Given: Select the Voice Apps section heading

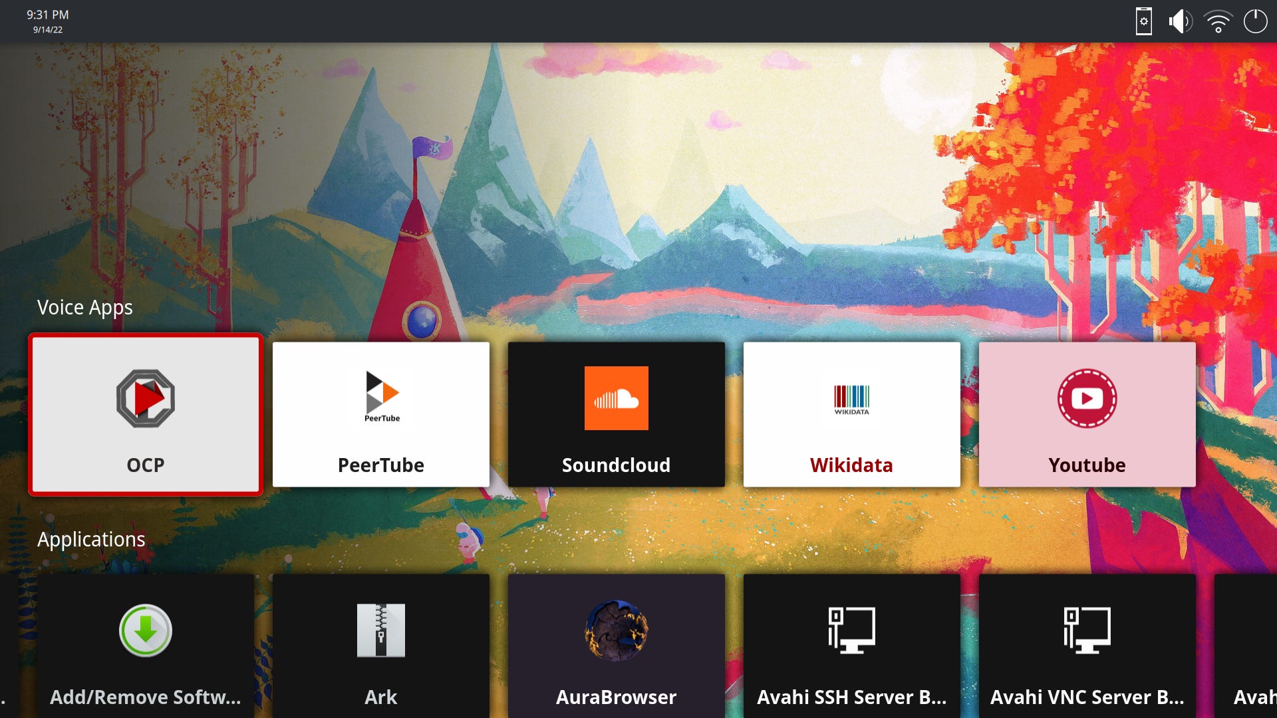Looking at the screenshot, I should [84, 307].
